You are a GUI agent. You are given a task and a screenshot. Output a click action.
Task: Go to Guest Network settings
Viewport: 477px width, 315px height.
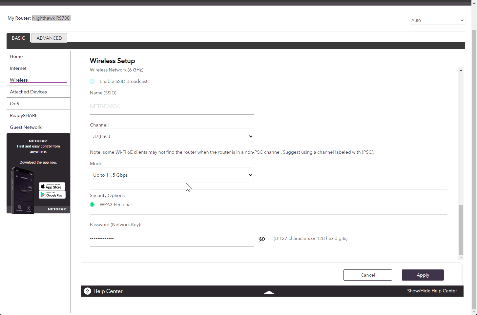[x=26, y=127]
